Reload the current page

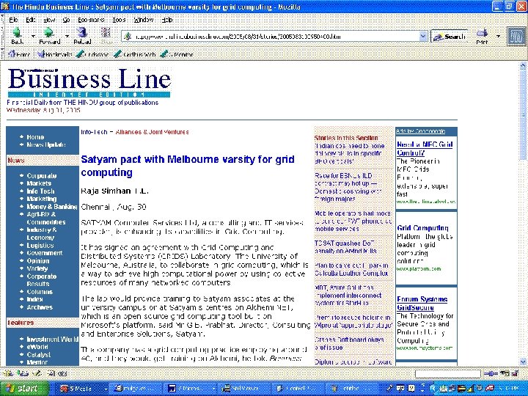(x=82, y=33)
